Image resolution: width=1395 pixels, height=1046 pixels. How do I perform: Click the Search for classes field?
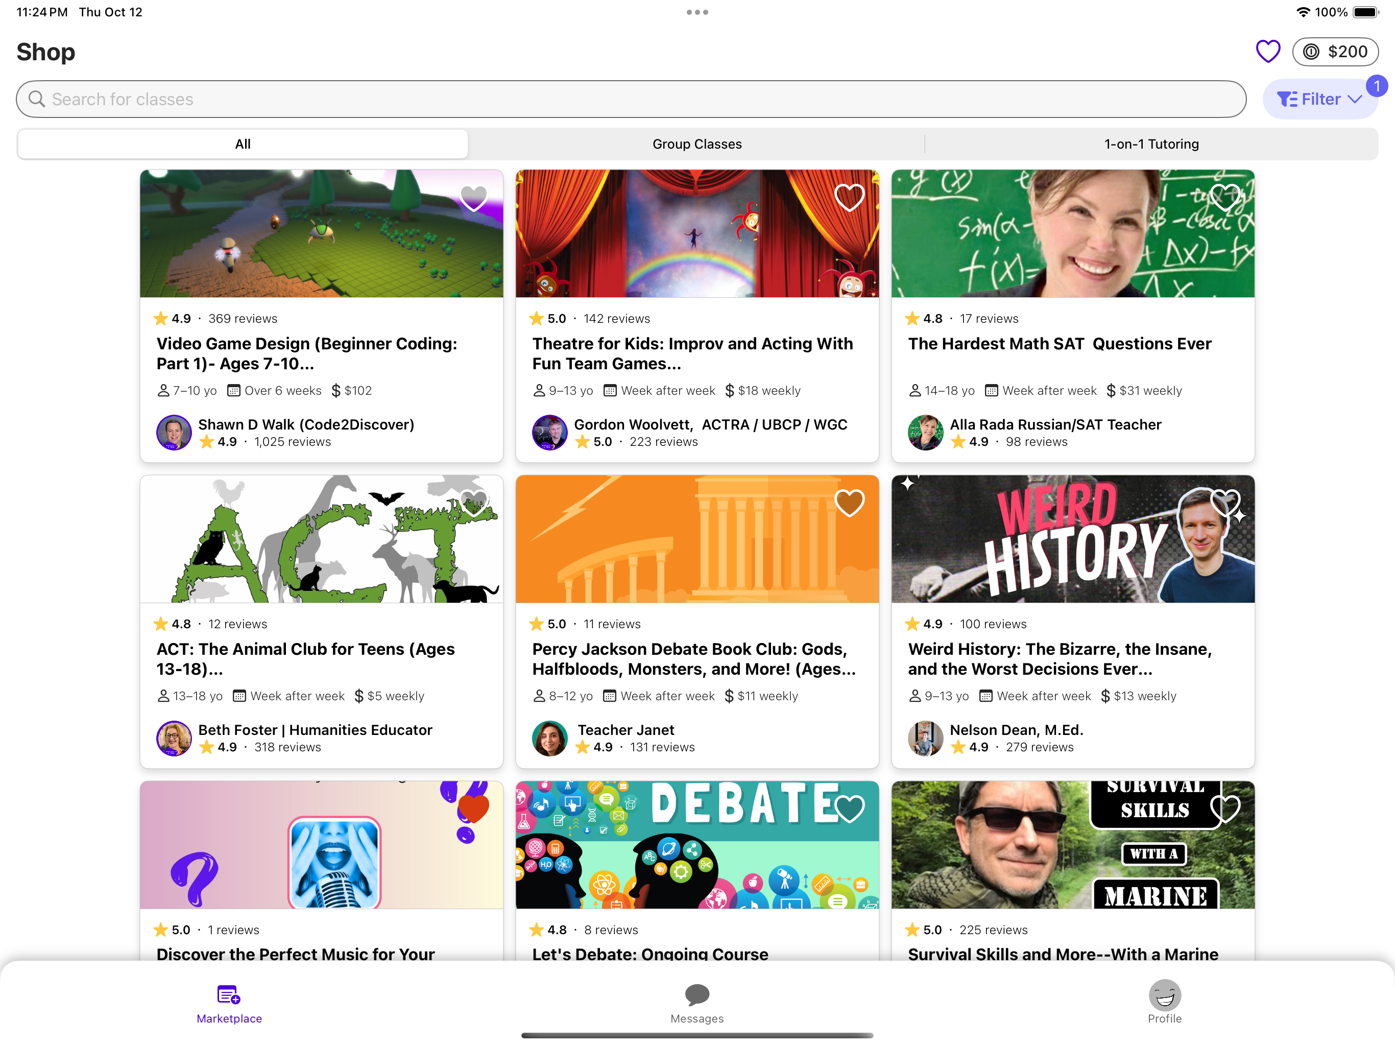631,99
